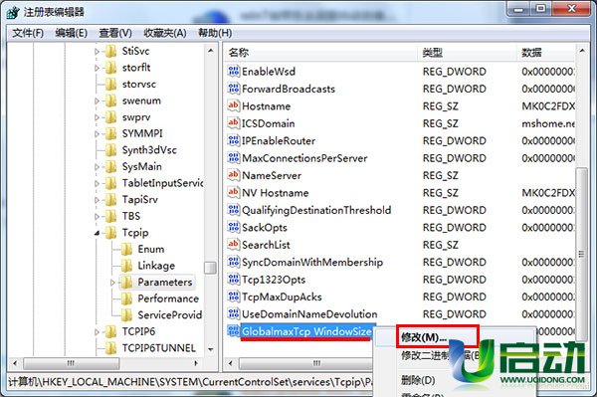Click tree pane horizontal scroll right arrow

(x=196, y=363)
